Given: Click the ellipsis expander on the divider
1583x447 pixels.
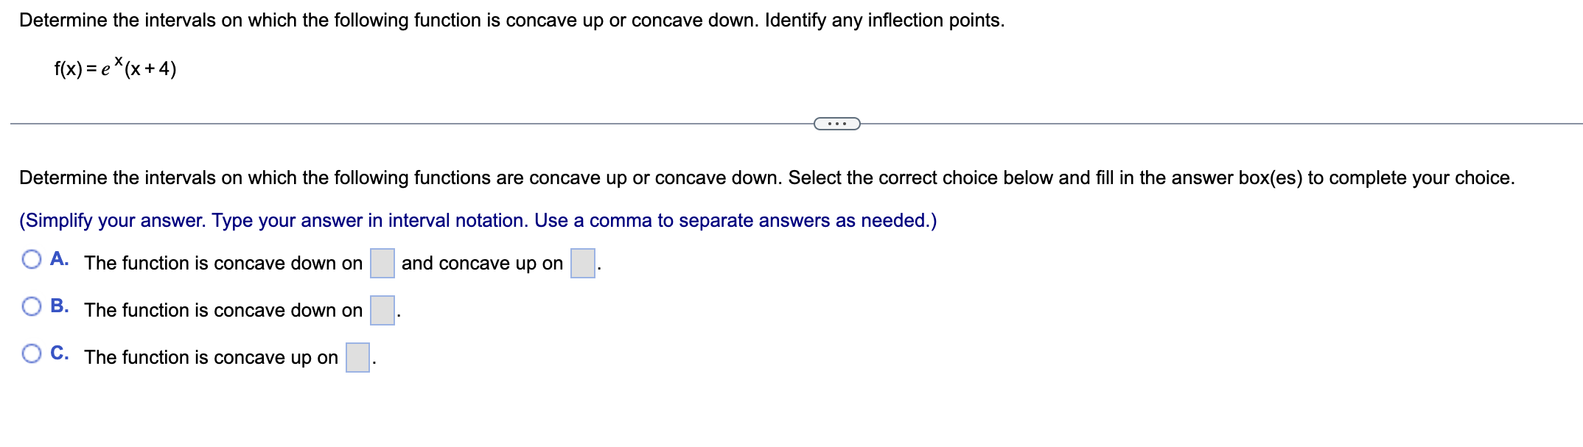Looking at the screenshot, I should tap(836, 124).
